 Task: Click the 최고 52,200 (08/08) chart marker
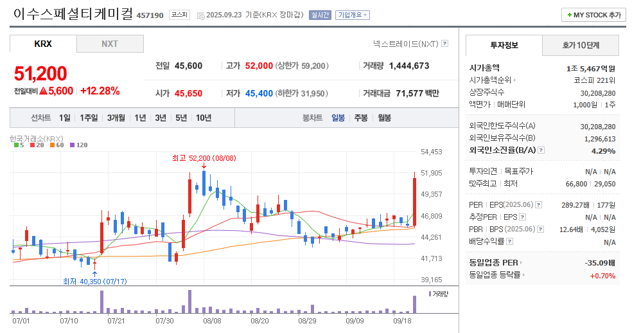pyautogui.click(x=204, y=158)
